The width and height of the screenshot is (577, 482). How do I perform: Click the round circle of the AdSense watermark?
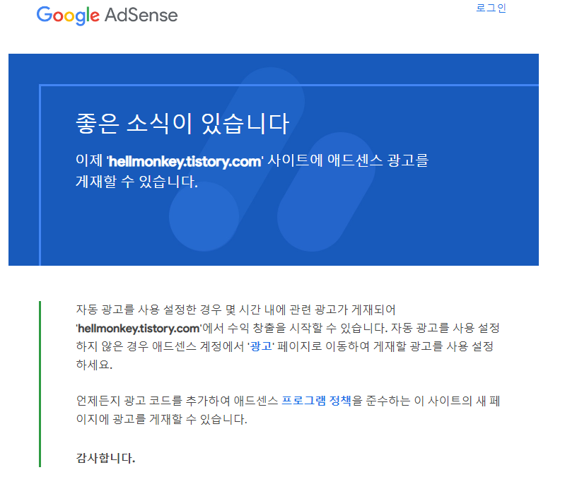pyautogui.click(x=204, y=217)
